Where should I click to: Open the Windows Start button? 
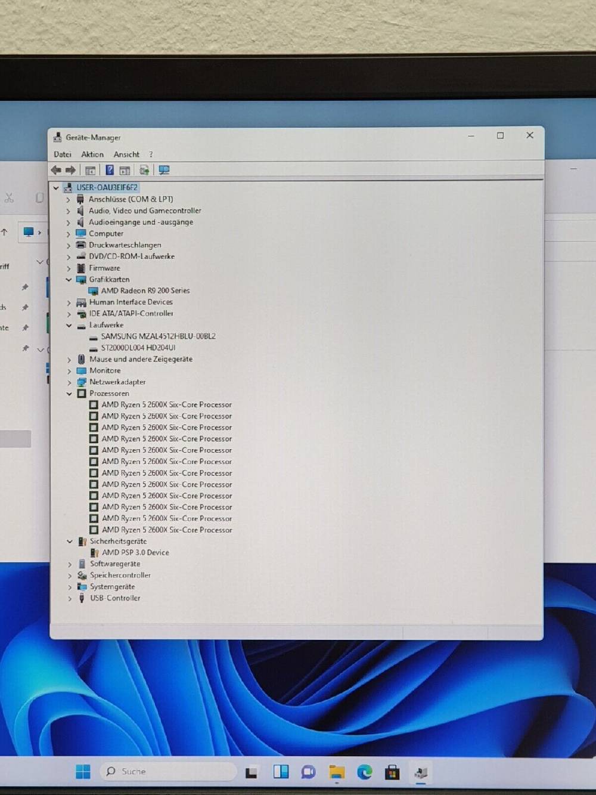pos(83,772)
